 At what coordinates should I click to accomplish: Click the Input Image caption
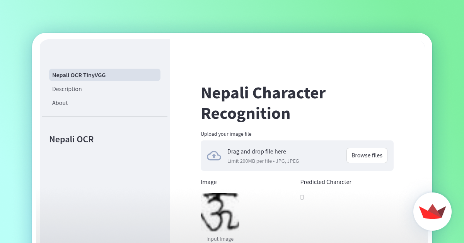click(220, 239)
